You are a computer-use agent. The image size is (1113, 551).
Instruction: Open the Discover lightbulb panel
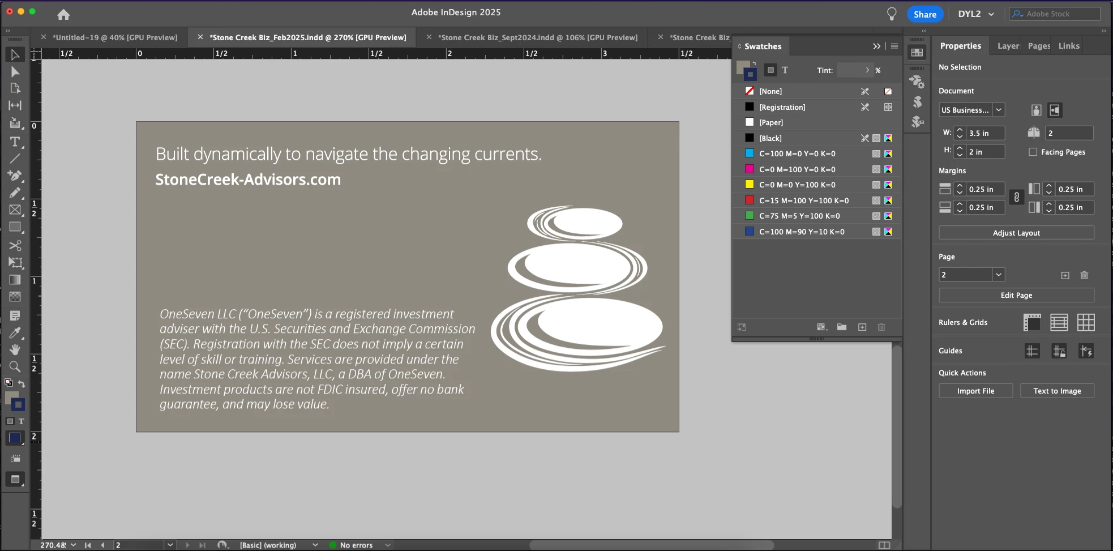point(892,14)
